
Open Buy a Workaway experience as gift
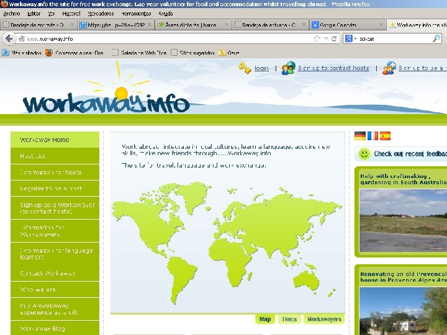(x=55, y=309)
